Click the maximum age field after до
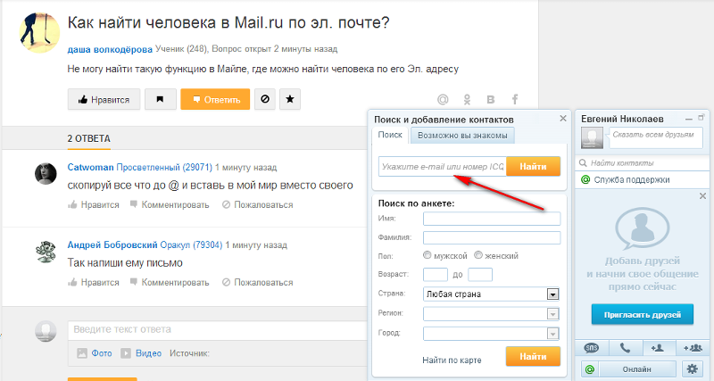 tap(480, 275)
